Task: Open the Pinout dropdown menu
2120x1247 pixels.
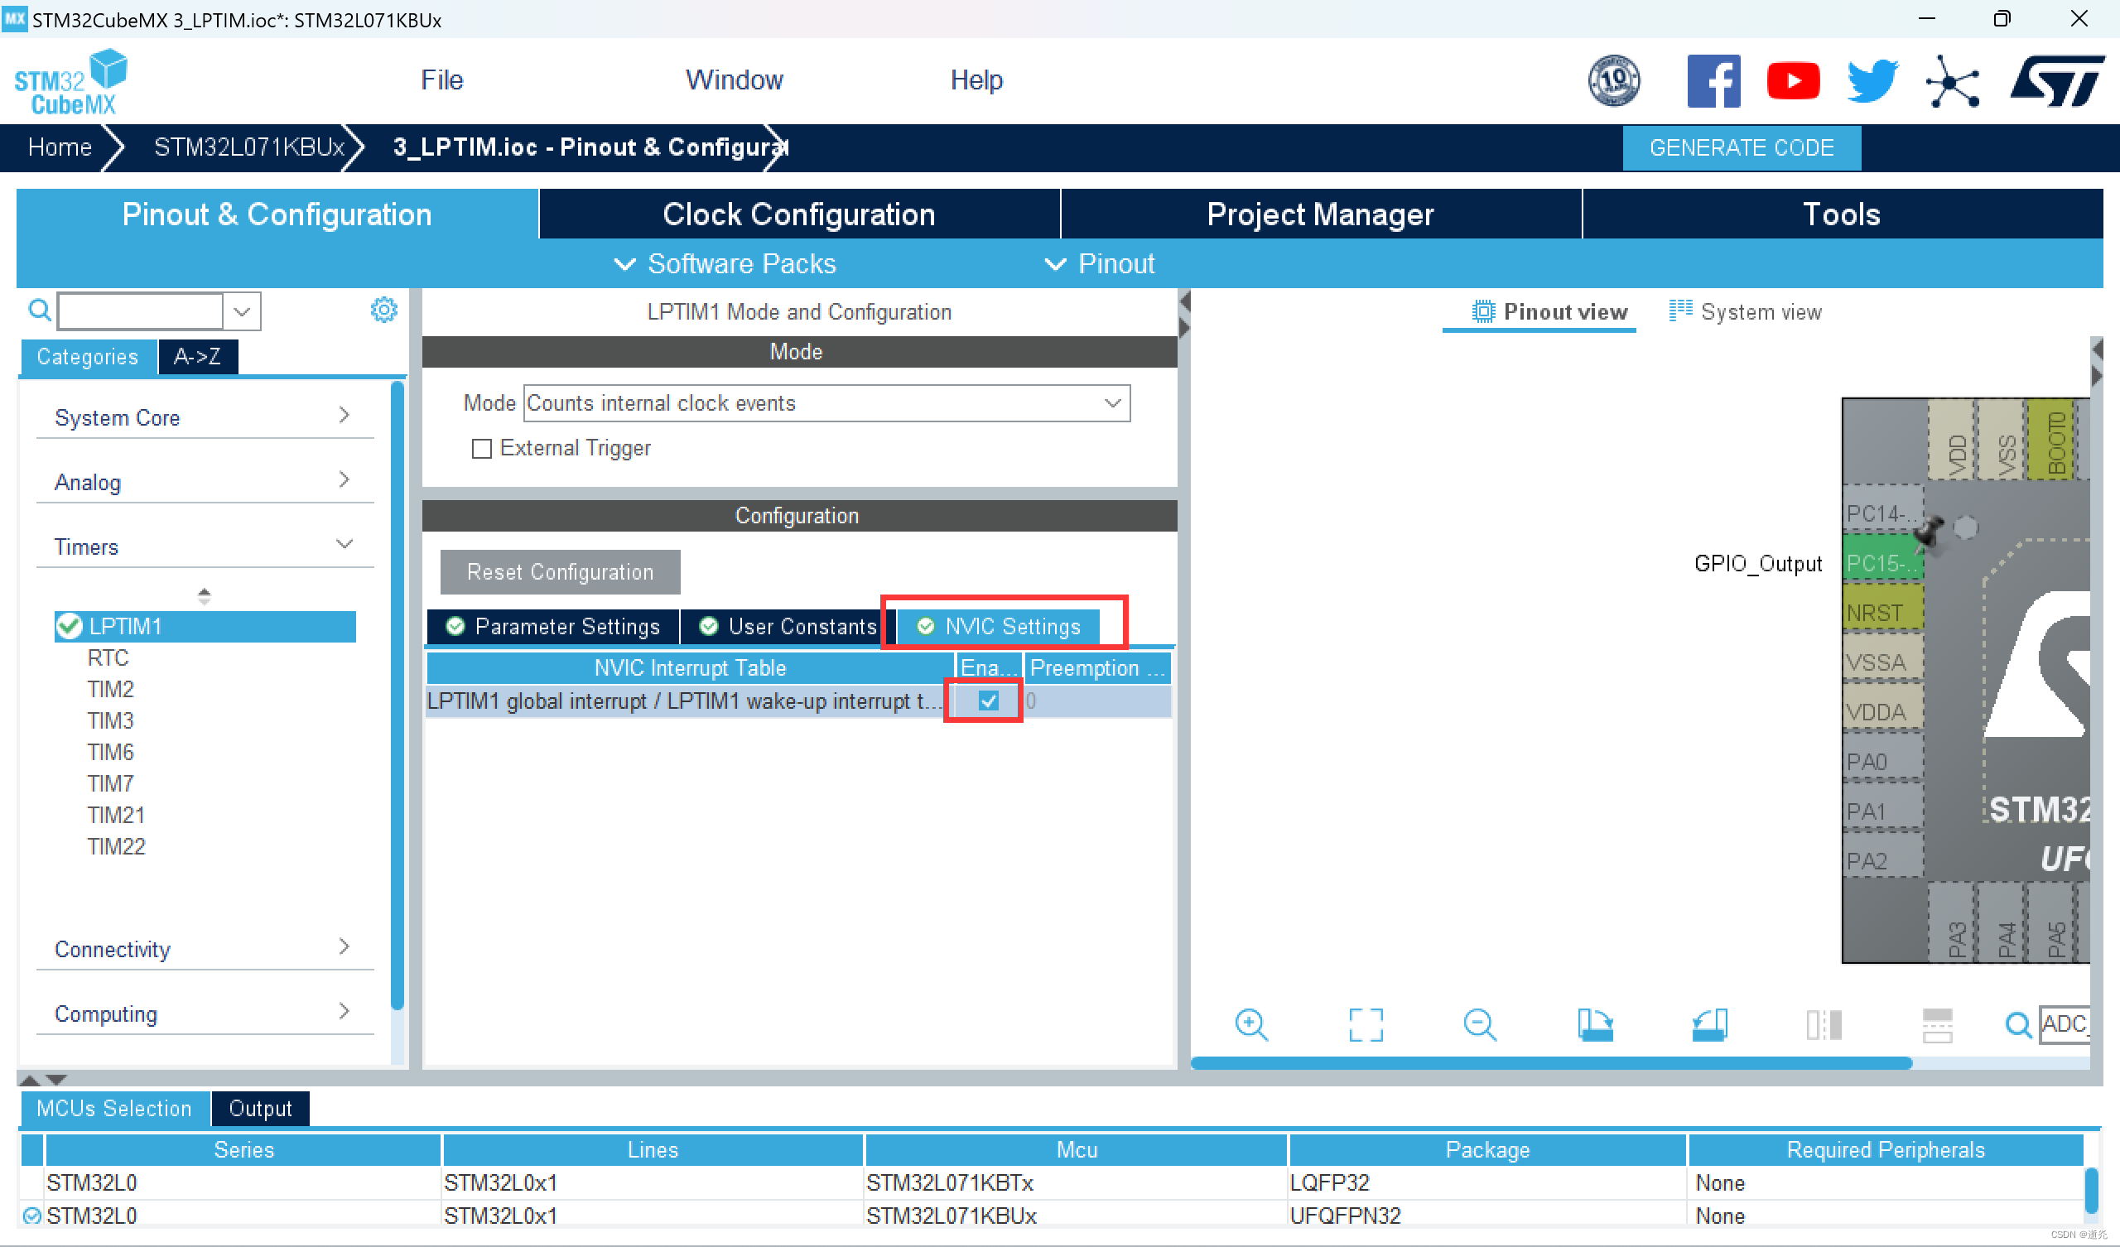Action: [x=1099, y=264]
